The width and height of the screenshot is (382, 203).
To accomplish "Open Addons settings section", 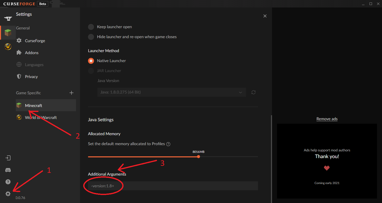I will tap(32, 53).
